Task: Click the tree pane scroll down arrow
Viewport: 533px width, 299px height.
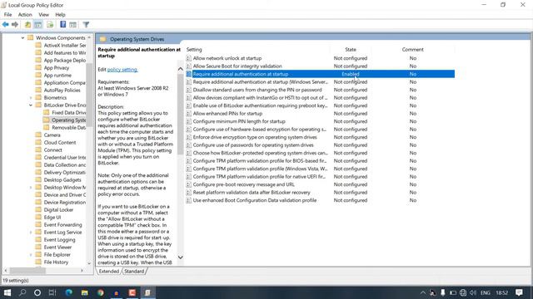Action: pos(89,262)
